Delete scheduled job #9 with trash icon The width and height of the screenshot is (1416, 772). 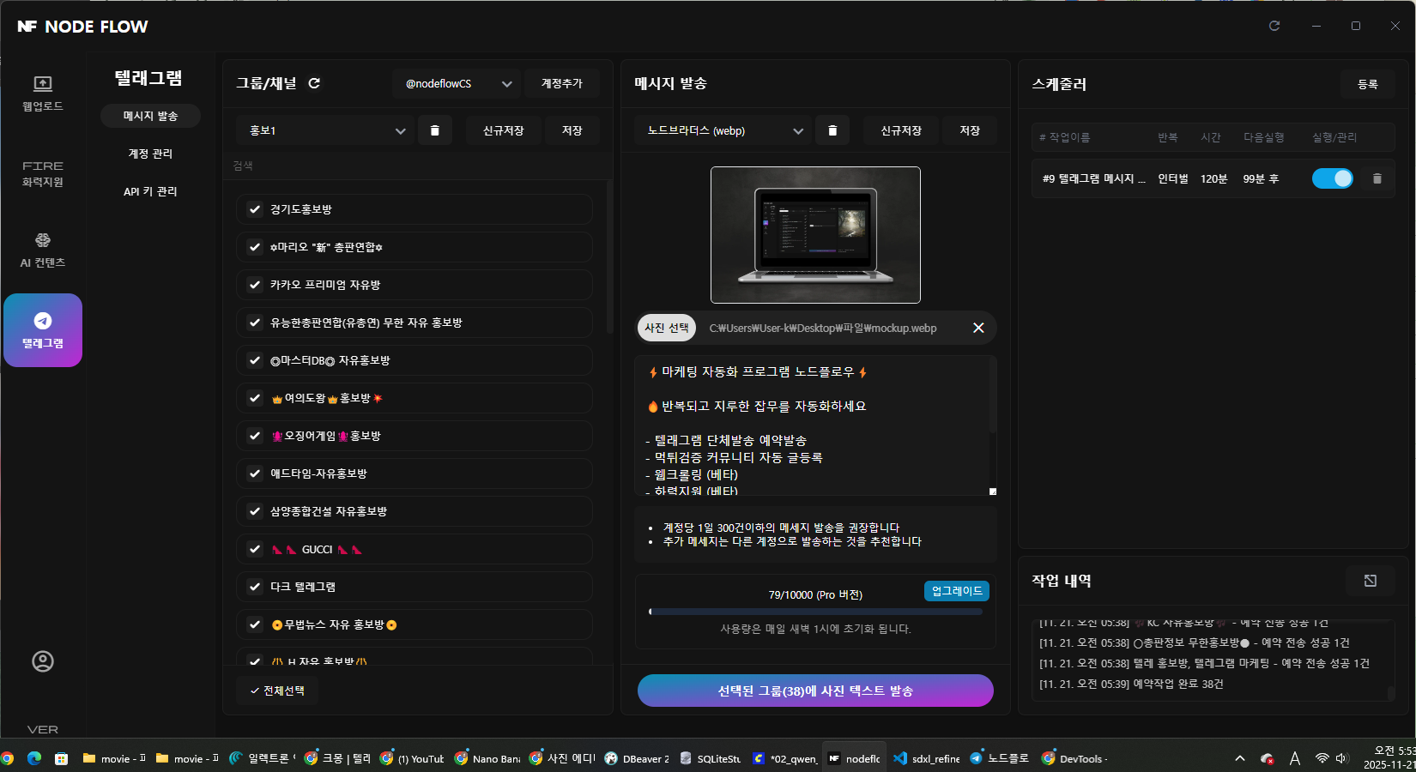click(1377, 178)
